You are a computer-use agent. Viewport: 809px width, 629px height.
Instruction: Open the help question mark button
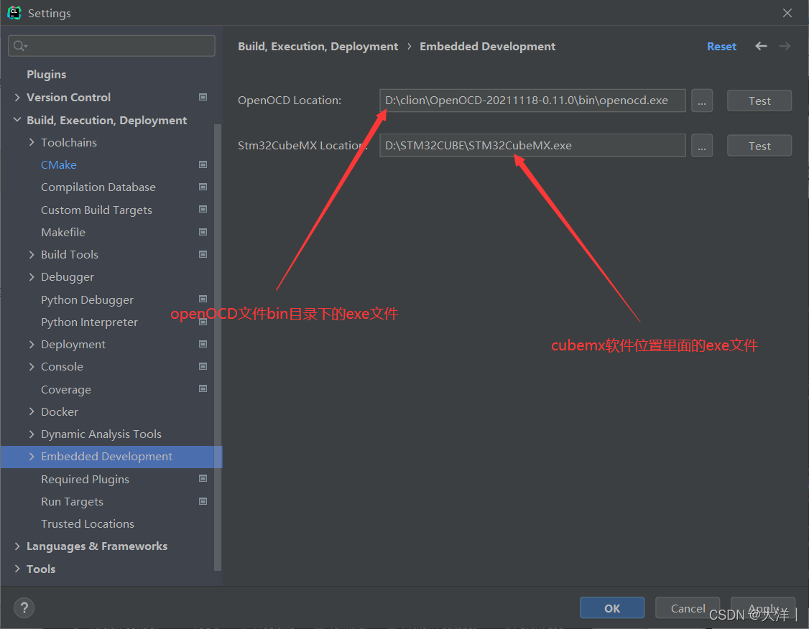point(24,608)
